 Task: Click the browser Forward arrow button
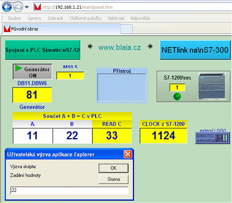click(x=18, y=7)
